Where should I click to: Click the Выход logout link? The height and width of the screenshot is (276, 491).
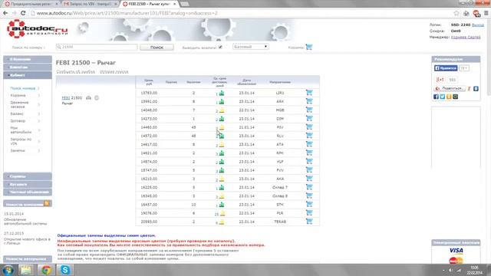478,25
